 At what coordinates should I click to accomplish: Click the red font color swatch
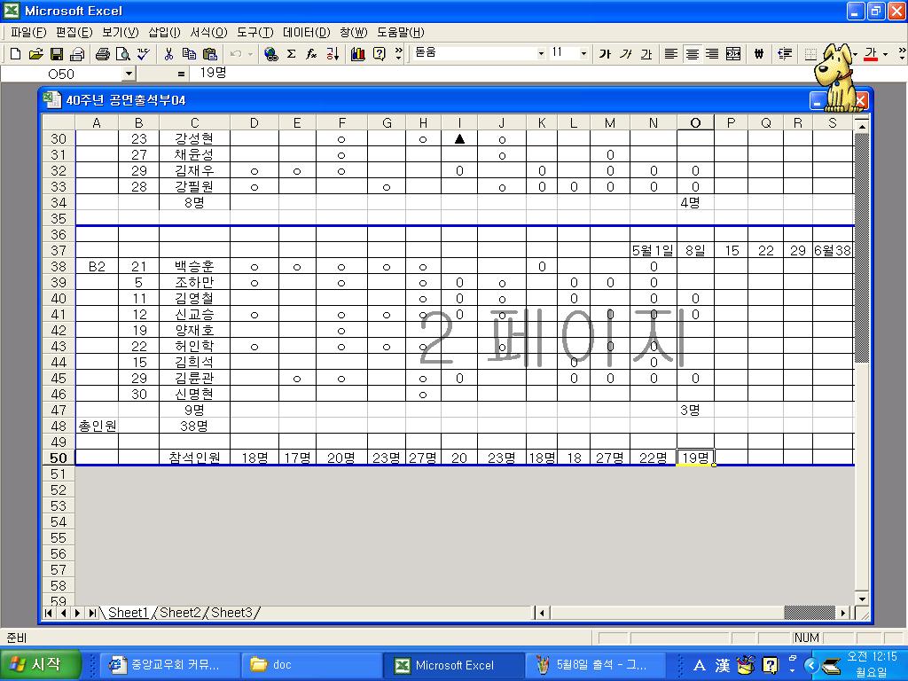(871, 54)
